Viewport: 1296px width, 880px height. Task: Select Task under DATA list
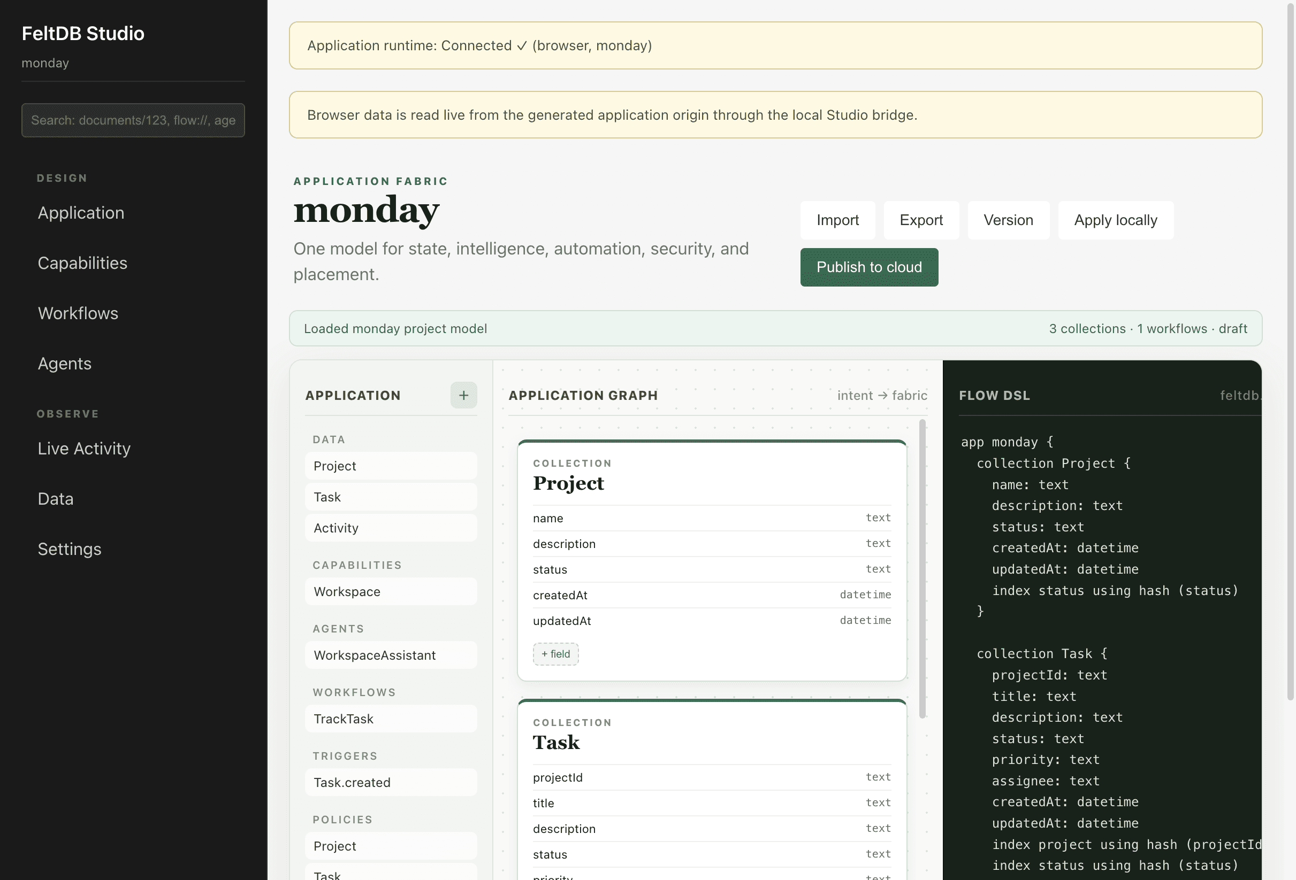[x=391, y=497]
